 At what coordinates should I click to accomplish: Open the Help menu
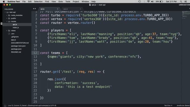coord(93,1)
